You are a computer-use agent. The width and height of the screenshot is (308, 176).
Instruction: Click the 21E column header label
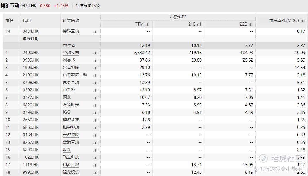point(192,24)
